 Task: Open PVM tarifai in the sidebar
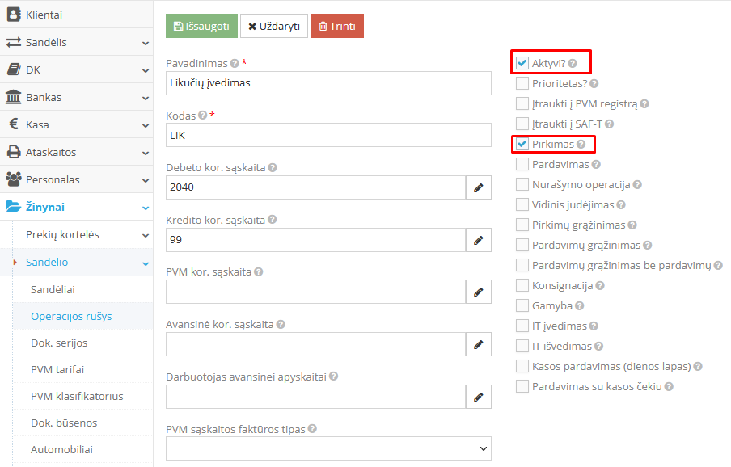(57, 369)
